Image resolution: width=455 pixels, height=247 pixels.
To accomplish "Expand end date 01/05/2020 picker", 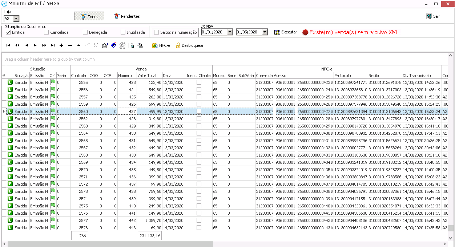I will pos(265,32).
